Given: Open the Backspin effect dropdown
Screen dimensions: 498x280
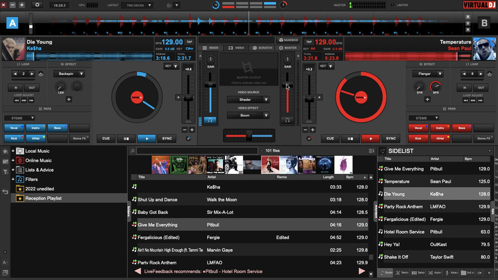Looking at the screenshot, I should 69,73.
